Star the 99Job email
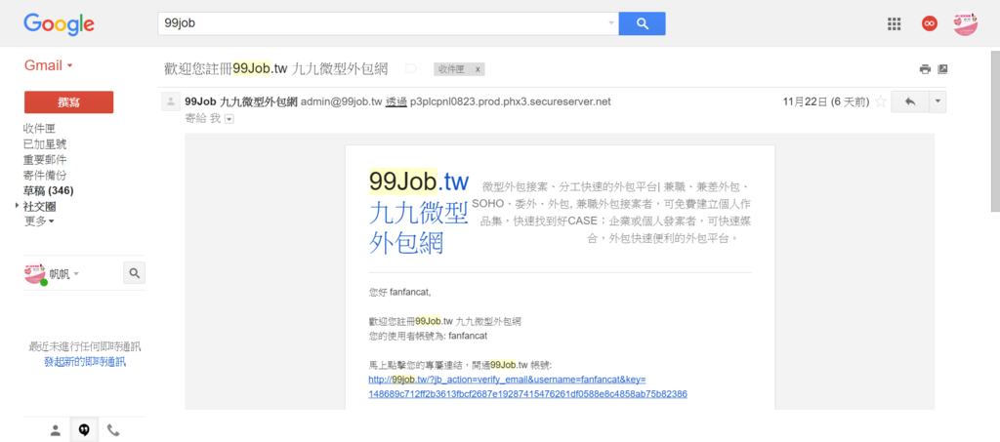 click(880, 101)
